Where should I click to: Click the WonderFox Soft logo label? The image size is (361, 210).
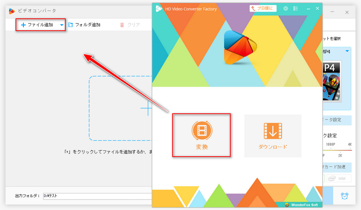(x=301, y=205)
